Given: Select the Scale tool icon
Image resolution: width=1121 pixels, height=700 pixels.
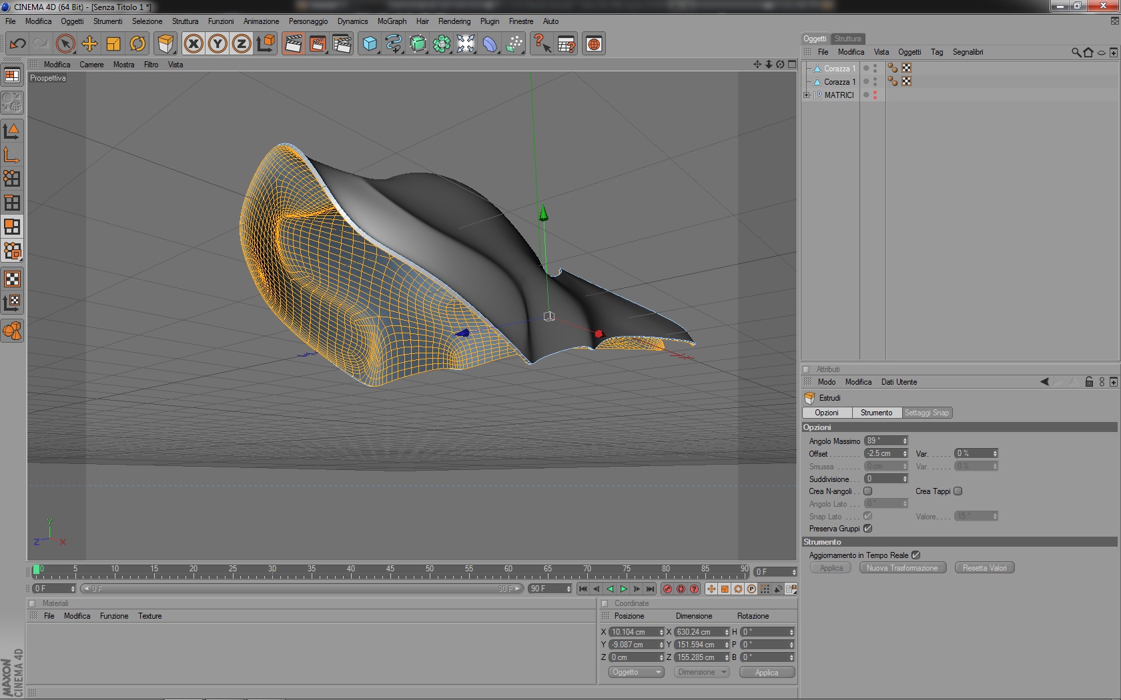Looking at the screenshot, I should 113,44.
